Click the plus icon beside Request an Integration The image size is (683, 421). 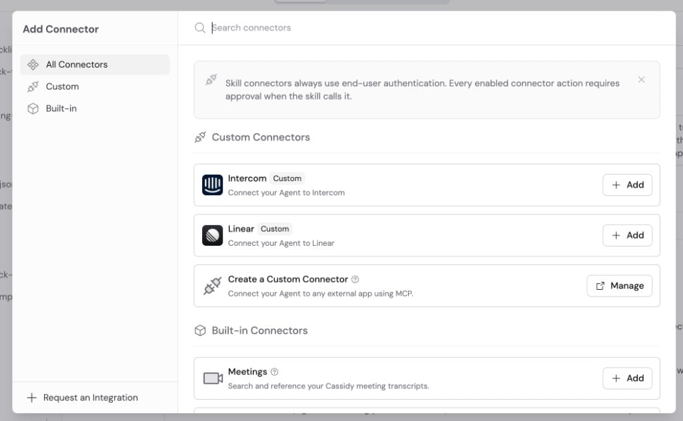[31, 398]
